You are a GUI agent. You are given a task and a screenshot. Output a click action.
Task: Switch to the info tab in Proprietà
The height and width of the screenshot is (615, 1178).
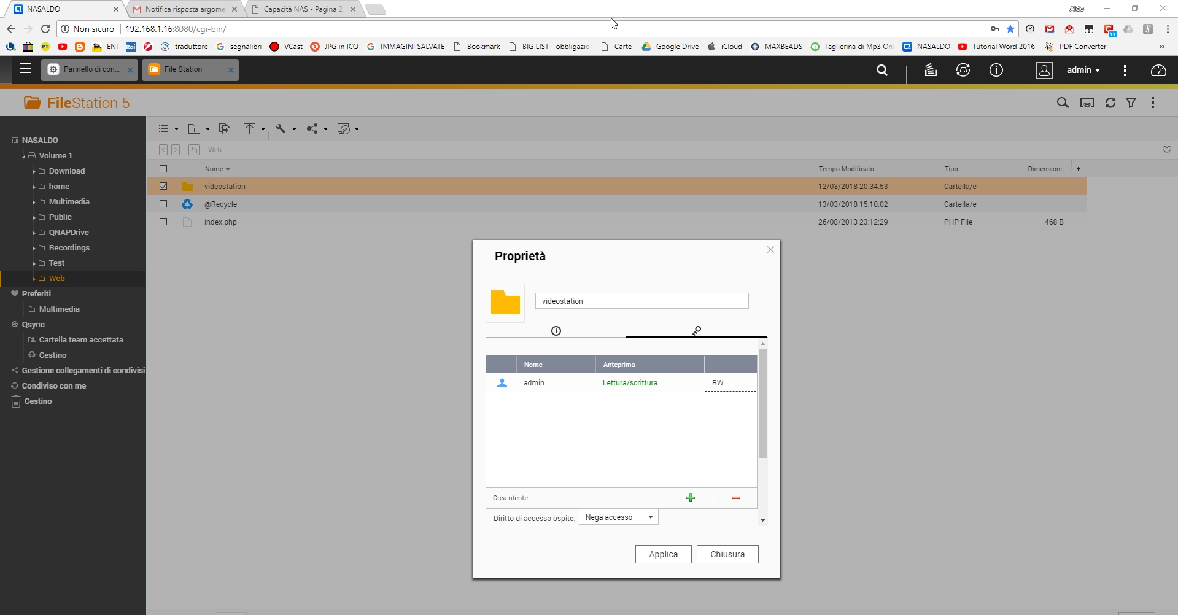556,331
